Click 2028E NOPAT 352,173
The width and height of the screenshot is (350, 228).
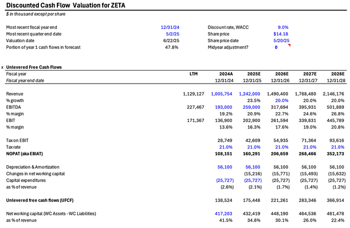pyautogui.click(x=335, y=154)
